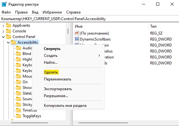Select the HighContrast subkey folder icon
Image resolution: width=179 pixels, height=126 pixels.
click(x=18, y=59)
